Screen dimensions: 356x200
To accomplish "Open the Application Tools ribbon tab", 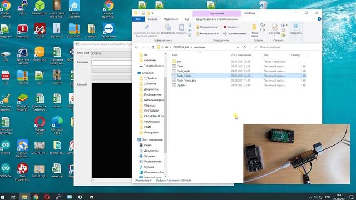I will pyautogui.click(x=217, y=19).
